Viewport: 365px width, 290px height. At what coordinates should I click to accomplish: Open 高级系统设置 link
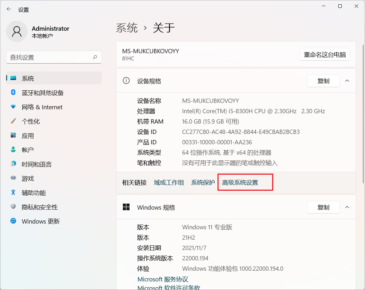pyautogui.click(x=240, y=182)
